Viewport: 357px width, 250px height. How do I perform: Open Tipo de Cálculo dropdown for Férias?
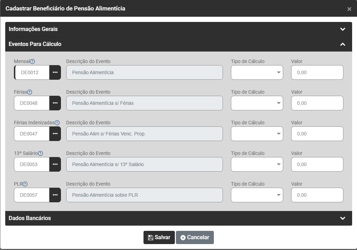point(257,103)
